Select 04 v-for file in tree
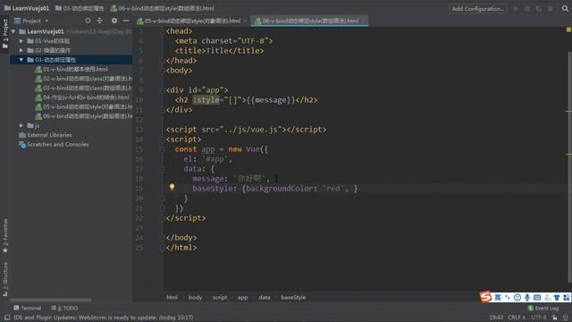Viewport: 572px width, 322px height. pos(82,97)
